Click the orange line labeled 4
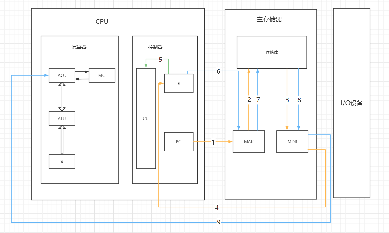389x233 pixels. coord(216,207)
